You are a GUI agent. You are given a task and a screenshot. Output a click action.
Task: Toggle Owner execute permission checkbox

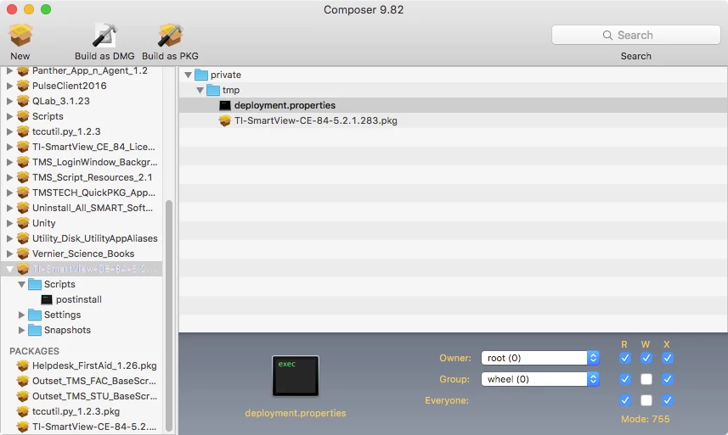(667, 358)
